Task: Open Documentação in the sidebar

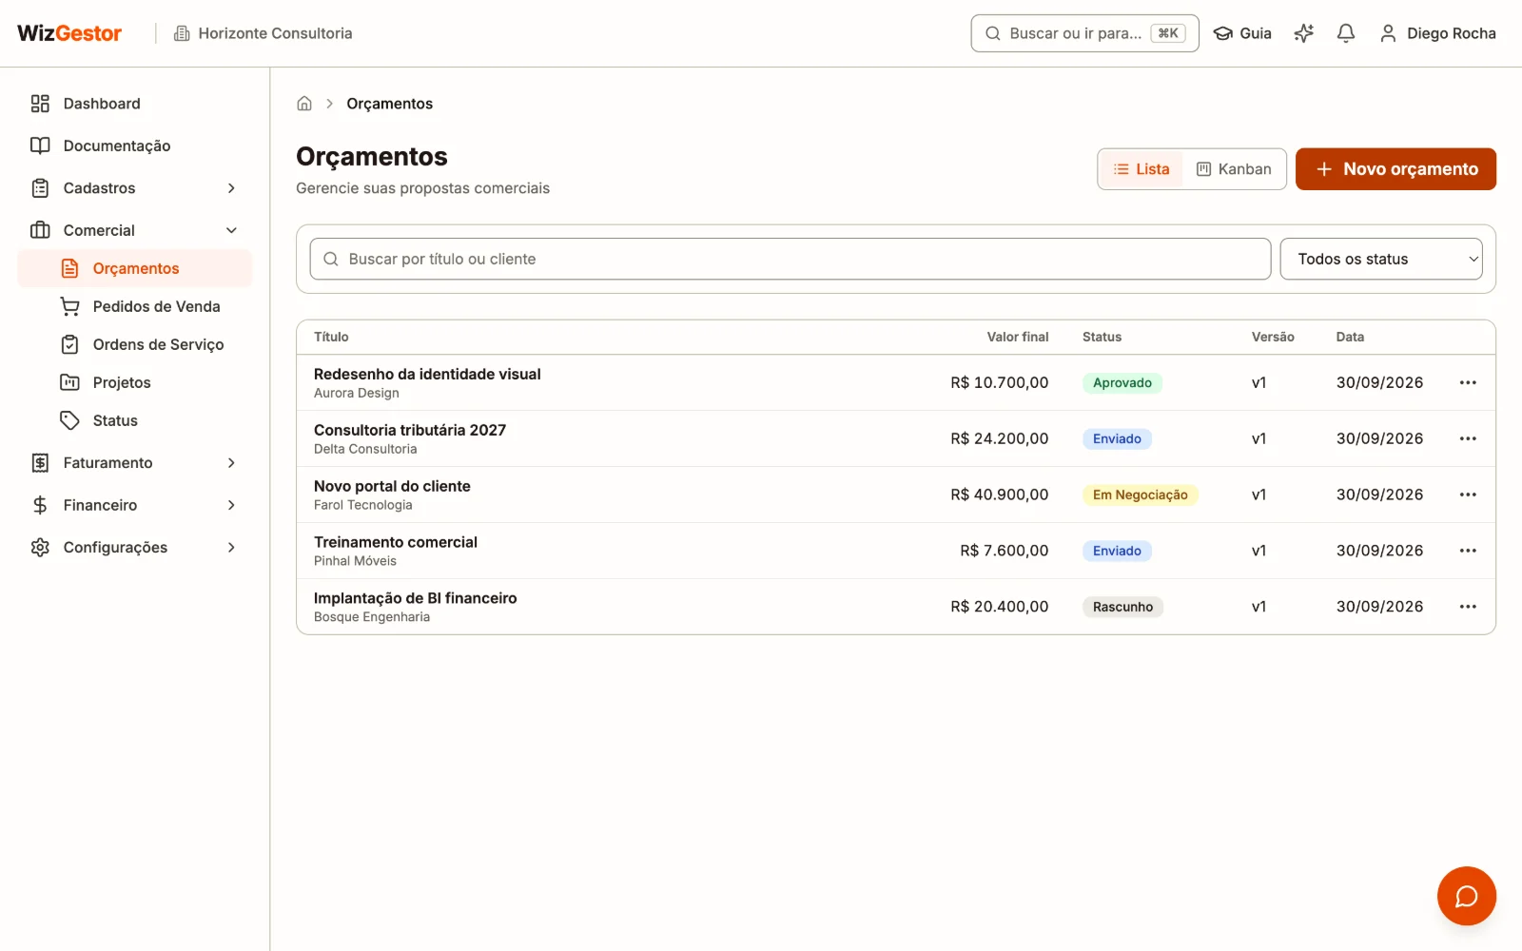Action: click(x=134, y=146)
